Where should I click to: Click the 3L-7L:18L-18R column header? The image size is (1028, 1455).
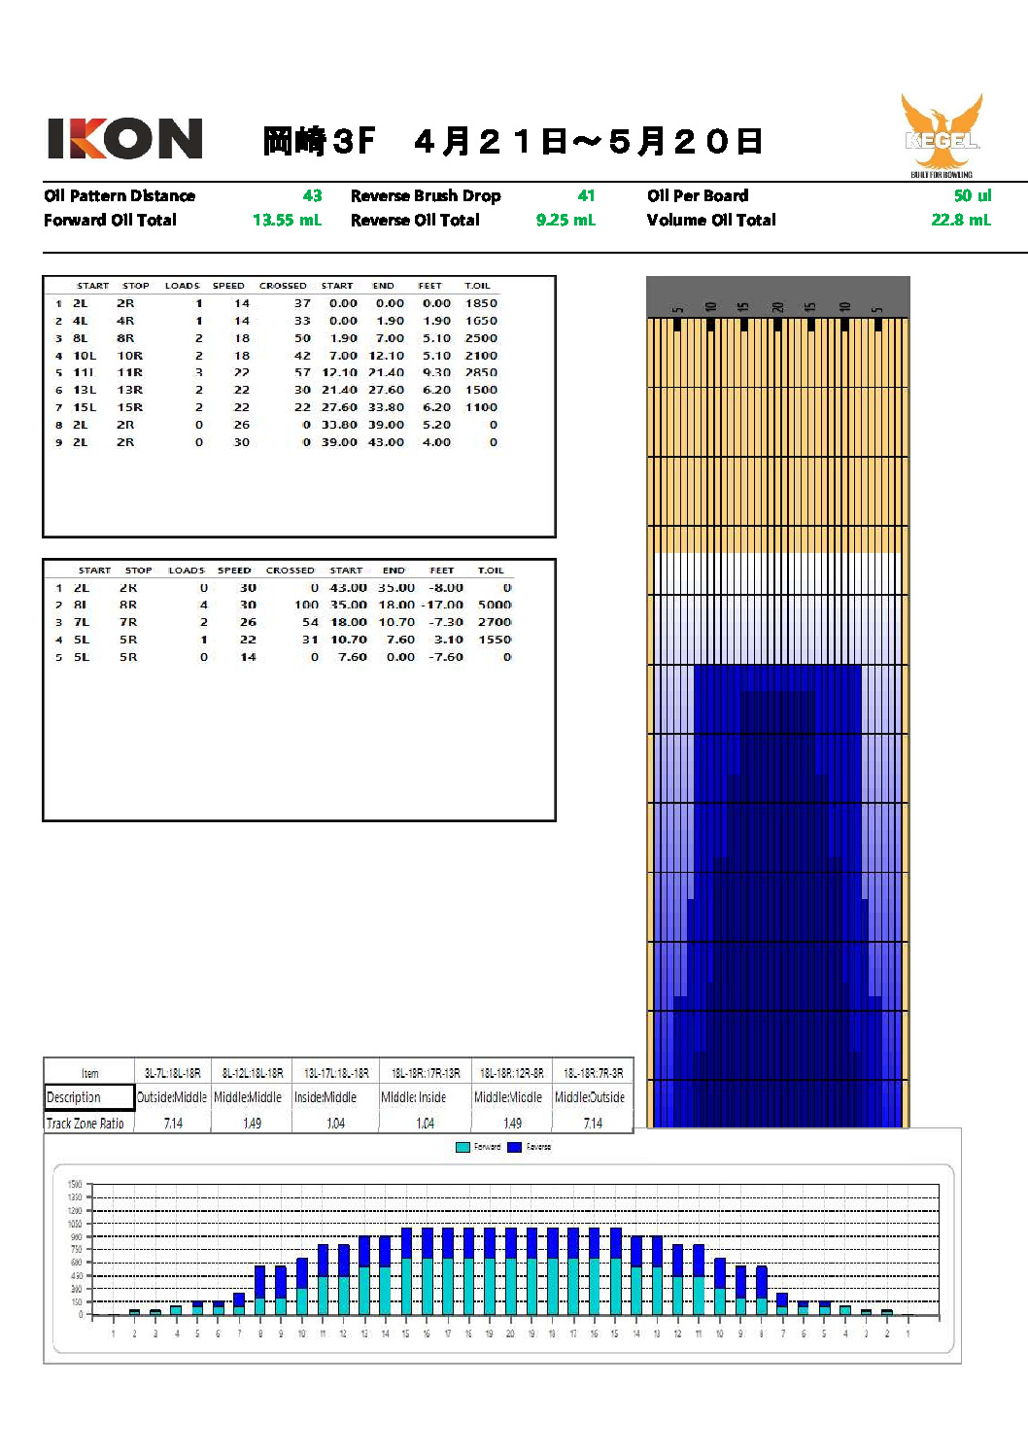172,1073
